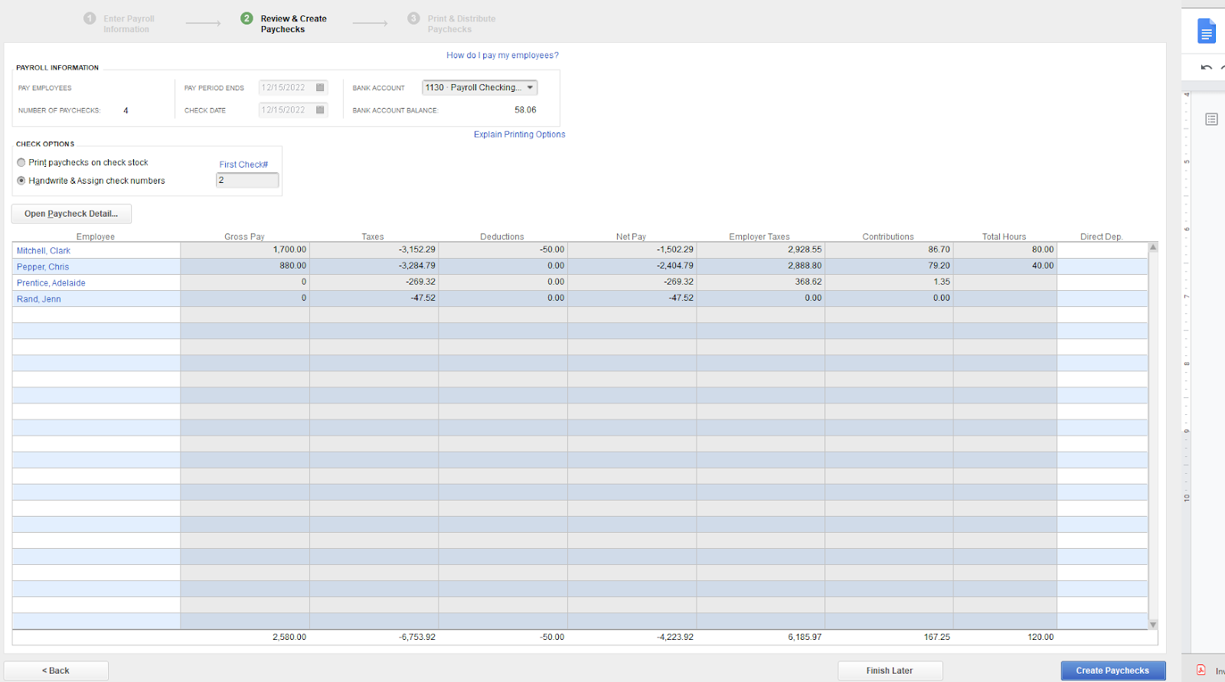Go to step Review & Create Paychecks

point(284,24)
